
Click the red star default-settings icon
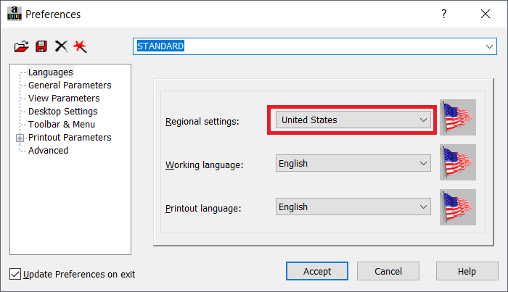(80, 46)
